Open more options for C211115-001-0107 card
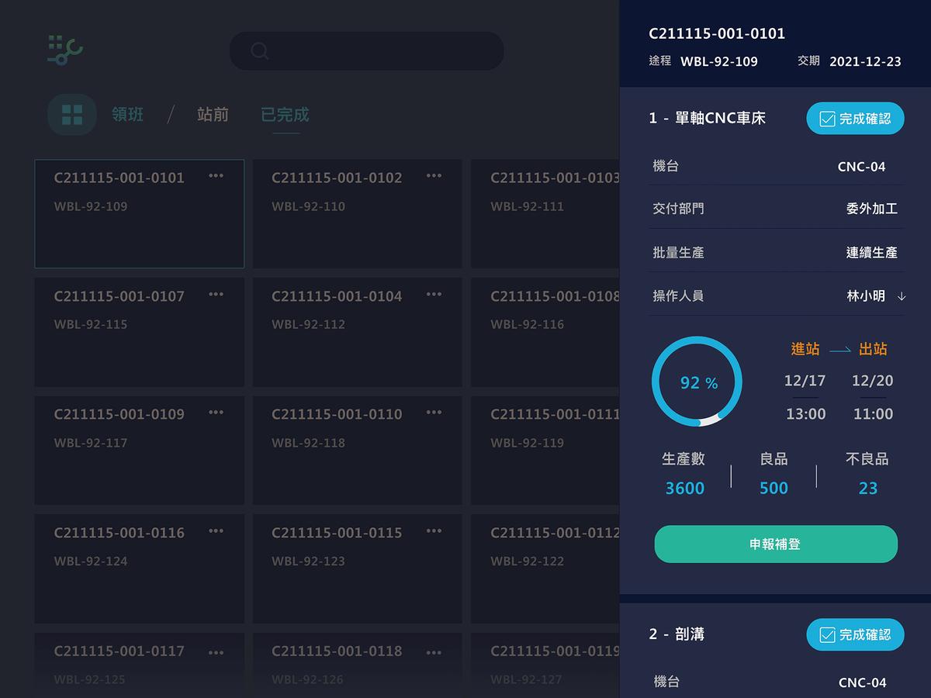 pyautogui.click(x=216, y=294)
